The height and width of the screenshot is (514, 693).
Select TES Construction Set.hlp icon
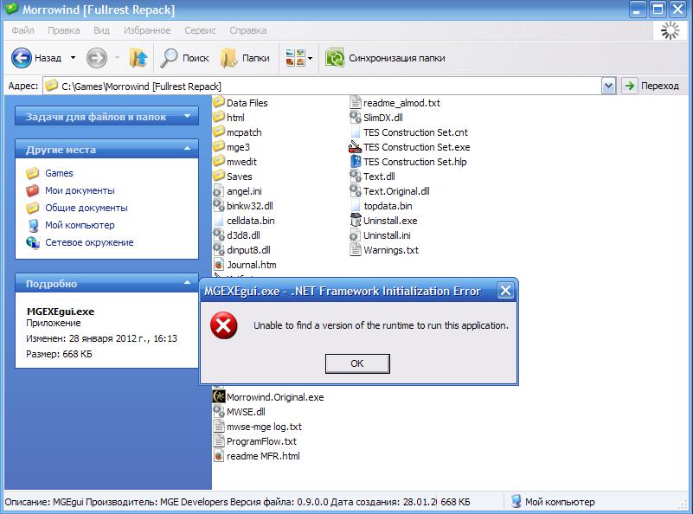[x=356, y=161]
